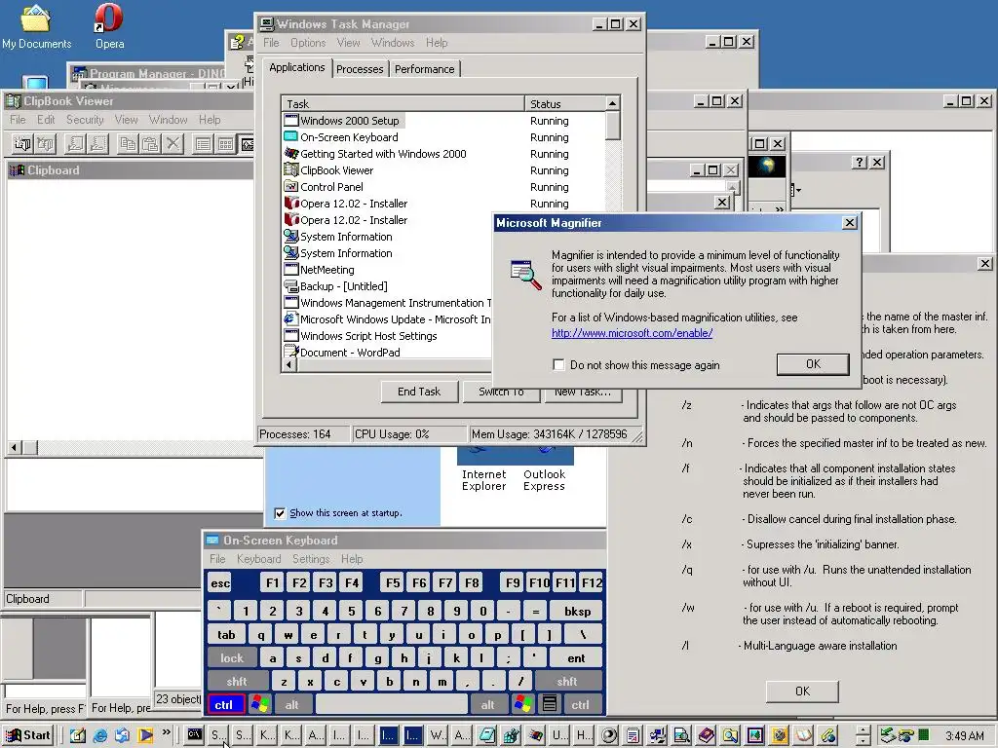
Task: Click the Share page icon in ClipBook toolbar
Action: [75, 144]
